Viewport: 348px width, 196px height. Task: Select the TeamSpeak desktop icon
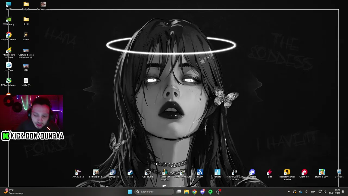tap(113, 174)
